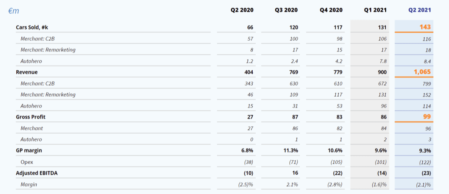Click the Cars Sold, #k row label

32,27
